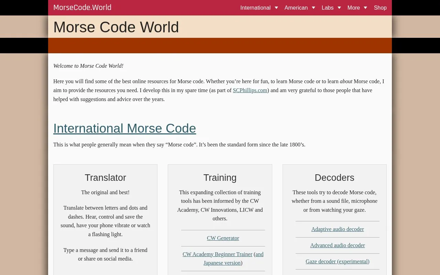Image resolution: width=440 pixels, height=275 pixels.
Task: Click the Training card heading
Action: (x=220, y=178)
